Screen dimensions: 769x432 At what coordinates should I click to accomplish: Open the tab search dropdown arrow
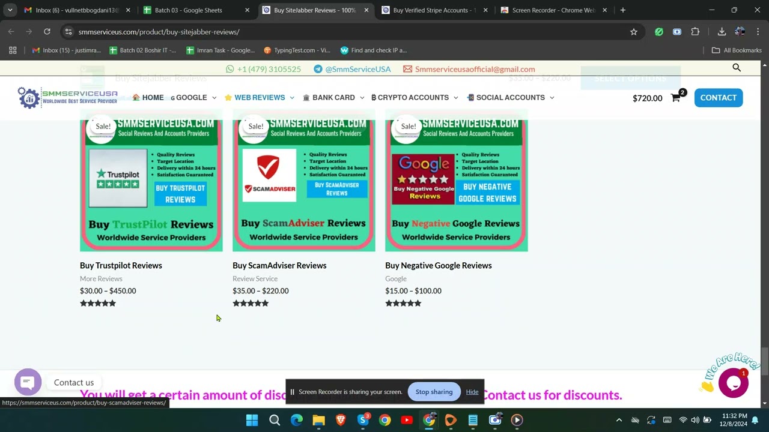click(x=10, y=10)
